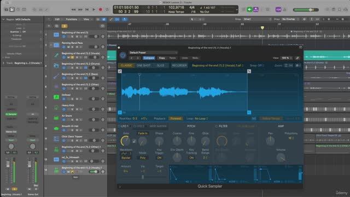Open the Inspector icon in control bar
Image resolution: width=350 pixels, height=197 pixels.
click(x=12, y=10)
